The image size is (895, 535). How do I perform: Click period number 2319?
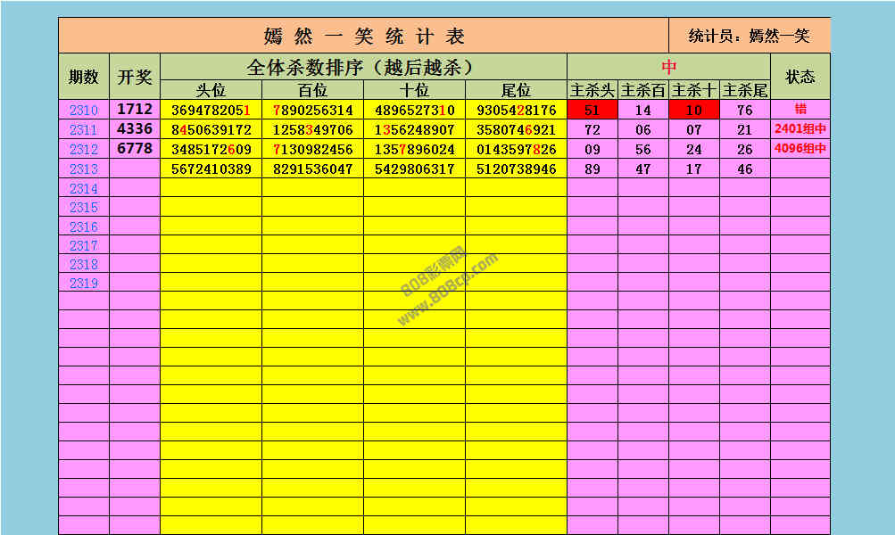pyautogui.click(x=84, y=284)
